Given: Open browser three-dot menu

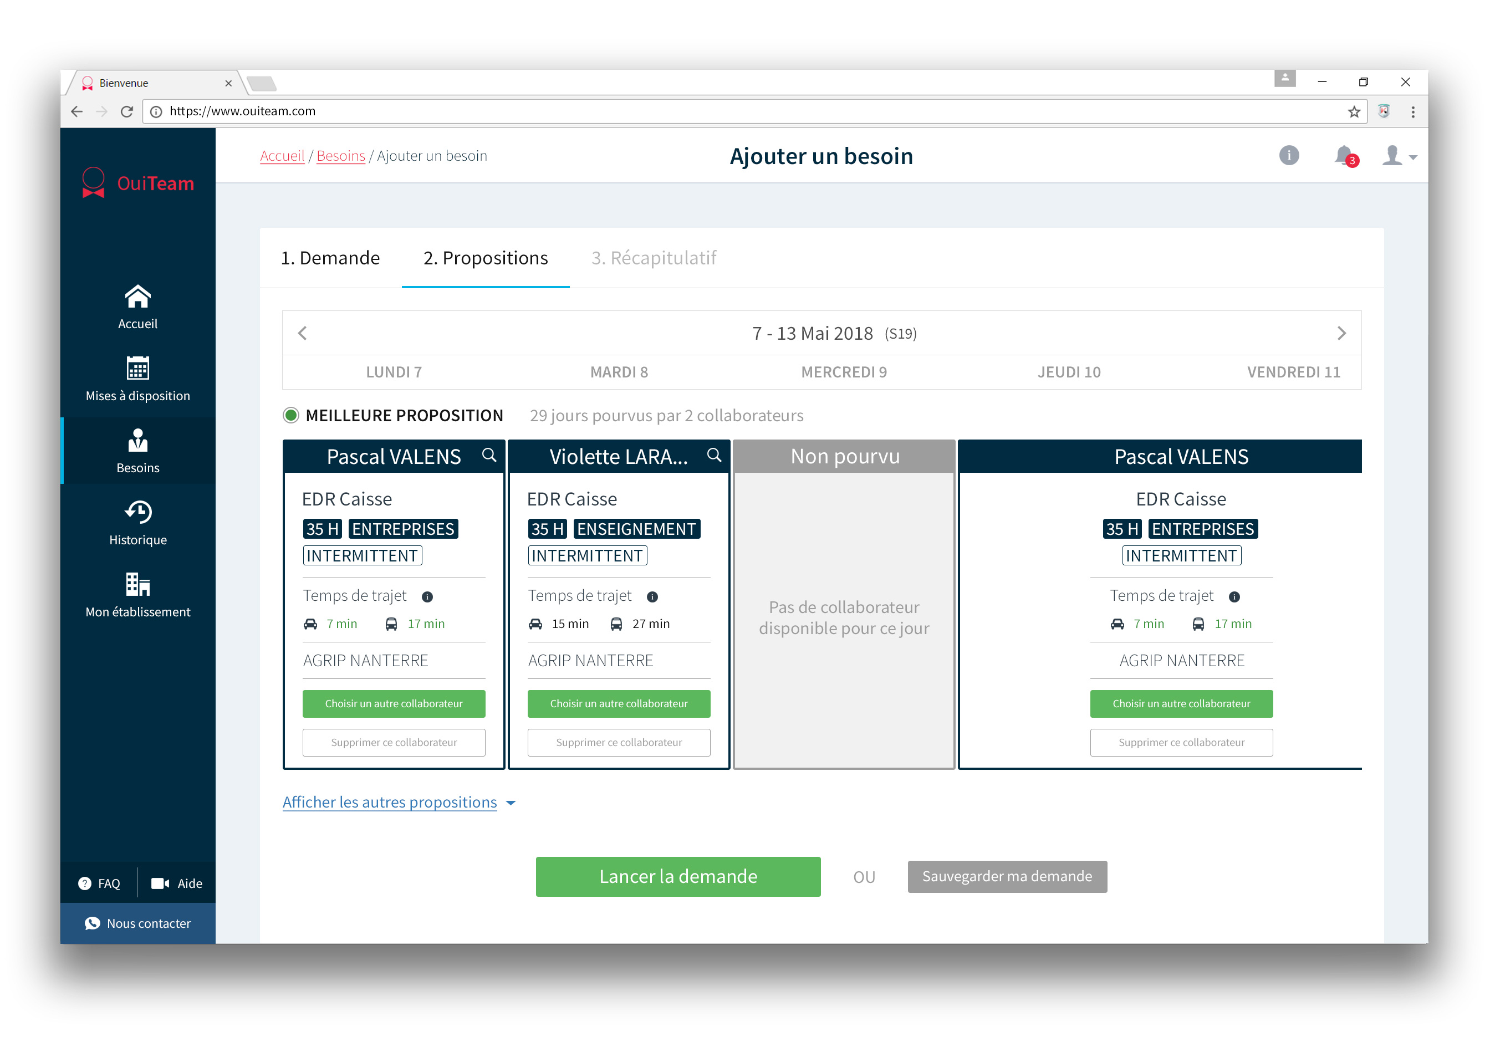Looking at the screenshot, I should click(1413, 111).
